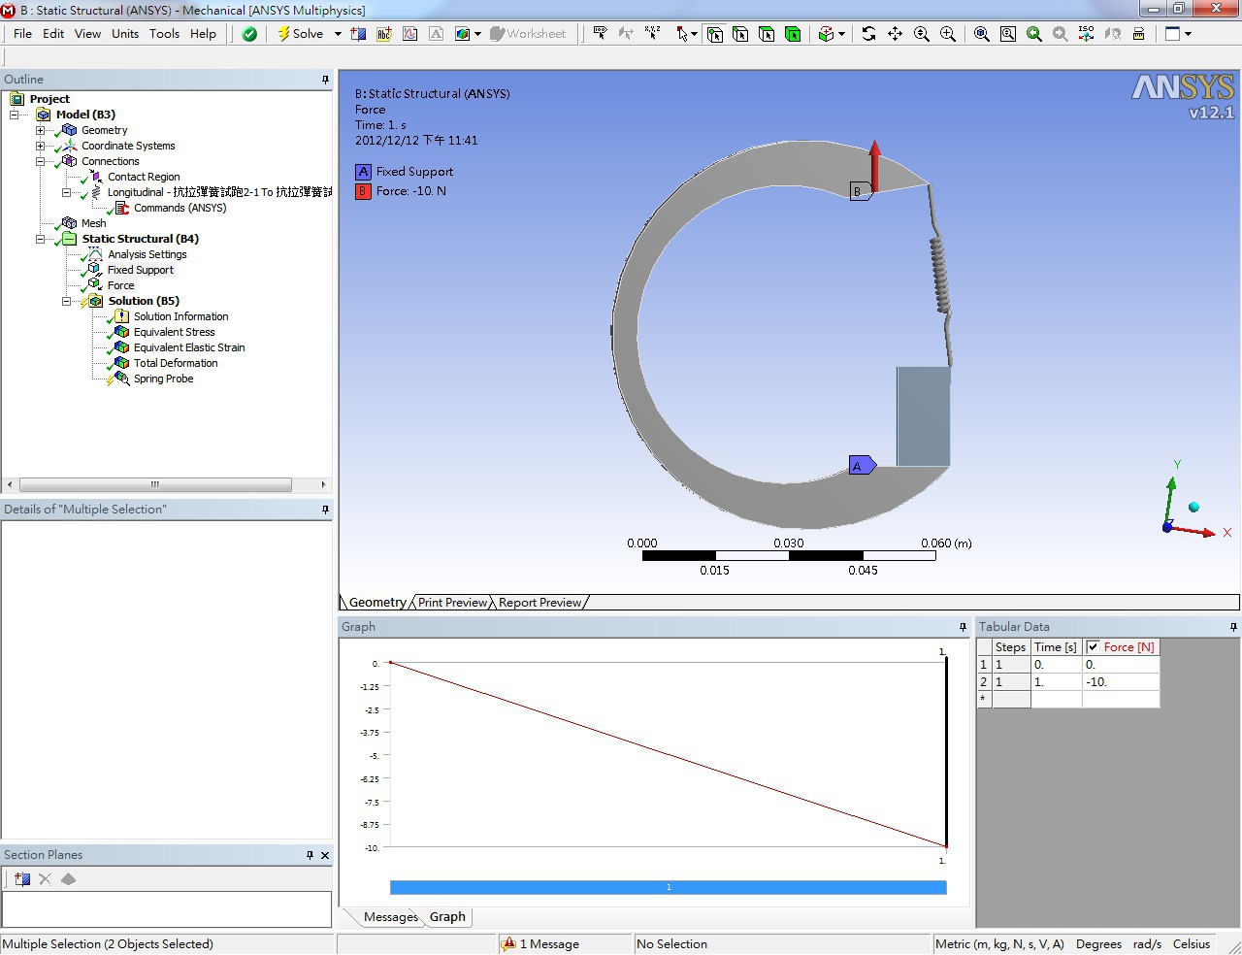The image size is (1242, 955).
Task: Open the Units menu
Action: (x=125, y=34)
